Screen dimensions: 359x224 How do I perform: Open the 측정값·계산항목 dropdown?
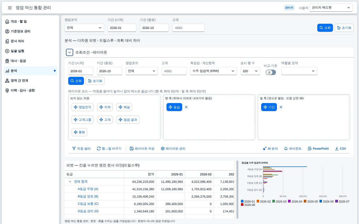[x=213, y=71]
